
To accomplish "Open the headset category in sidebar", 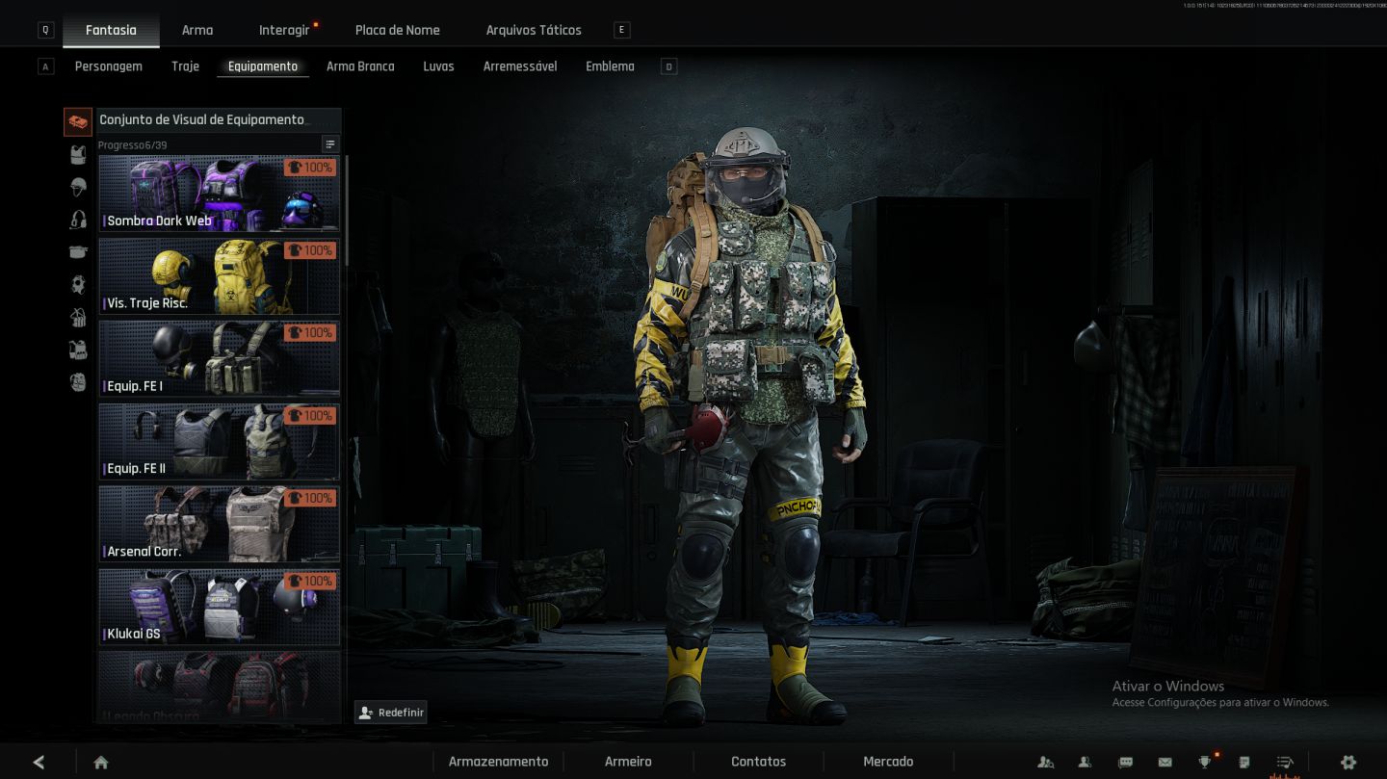I will [x=78, y=220].
